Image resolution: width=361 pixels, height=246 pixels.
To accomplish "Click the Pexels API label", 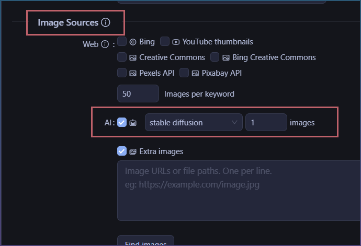I will point(157,73).
